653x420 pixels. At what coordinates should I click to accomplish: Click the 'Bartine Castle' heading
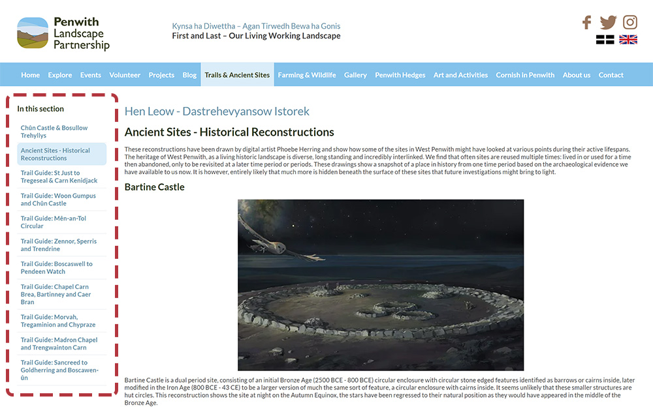155,187
